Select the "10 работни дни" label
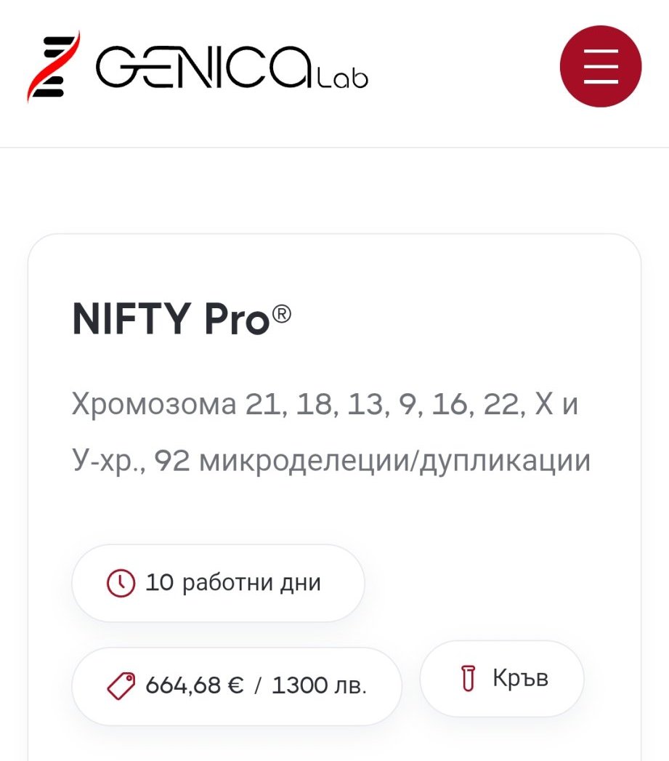This screenshot has height=761, width=669. click(x=233, y=583)
